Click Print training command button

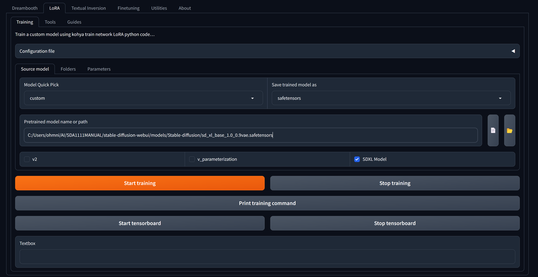[267, 203]
